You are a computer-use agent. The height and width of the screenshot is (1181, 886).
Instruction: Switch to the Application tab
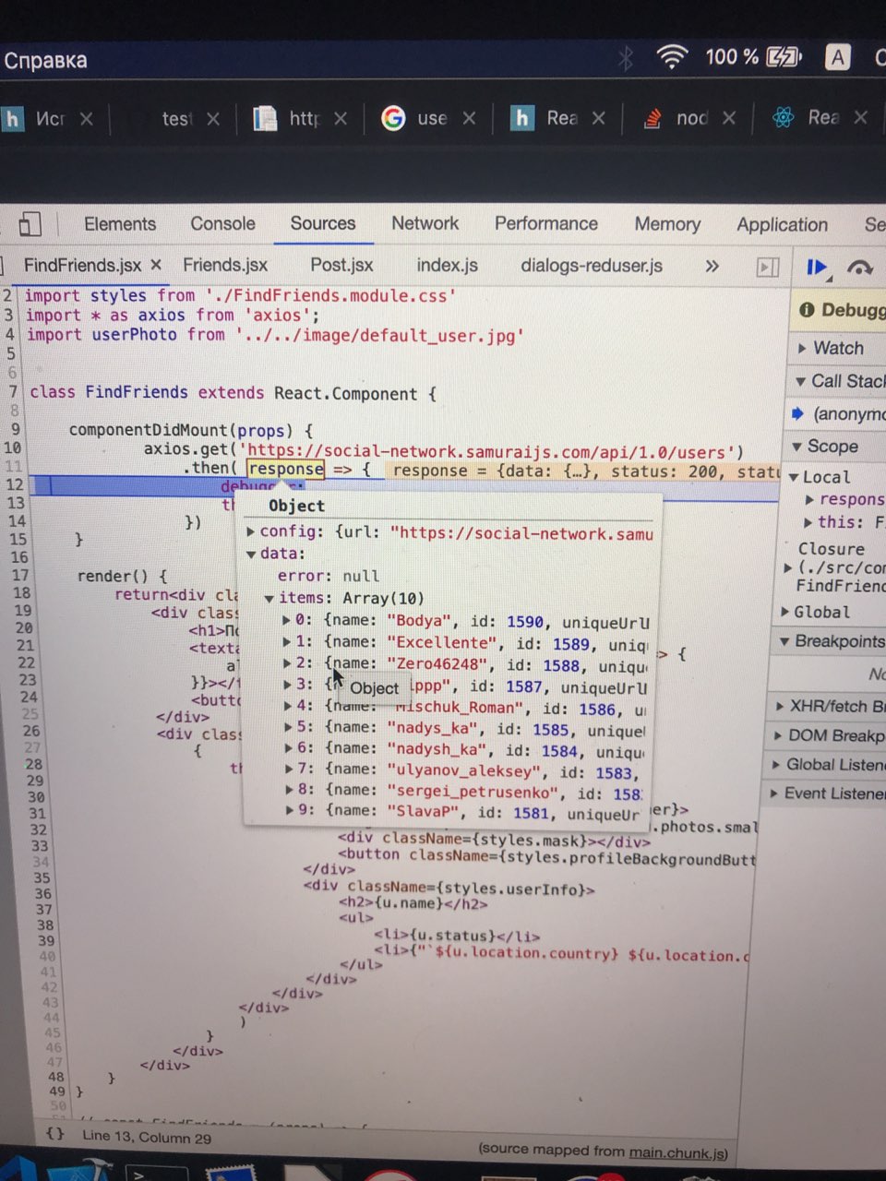point(782,225)
